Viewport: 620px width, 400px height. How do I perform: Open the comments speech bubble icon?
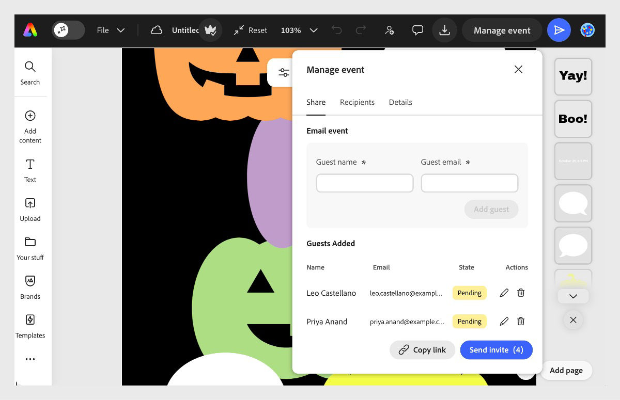(x=417, y=30)
